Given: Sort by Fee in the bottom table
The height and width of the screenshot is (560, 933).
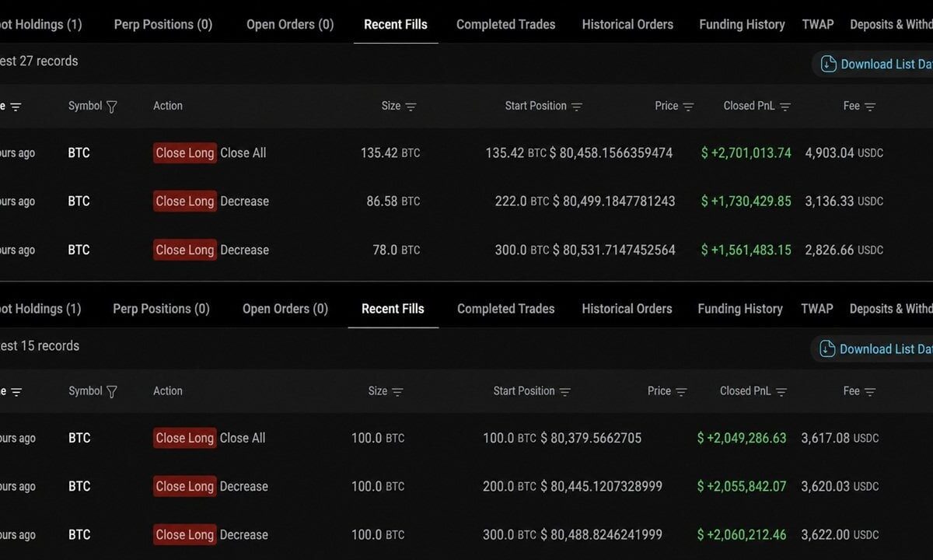Looking at the screenshot, I should pos(870,392).
